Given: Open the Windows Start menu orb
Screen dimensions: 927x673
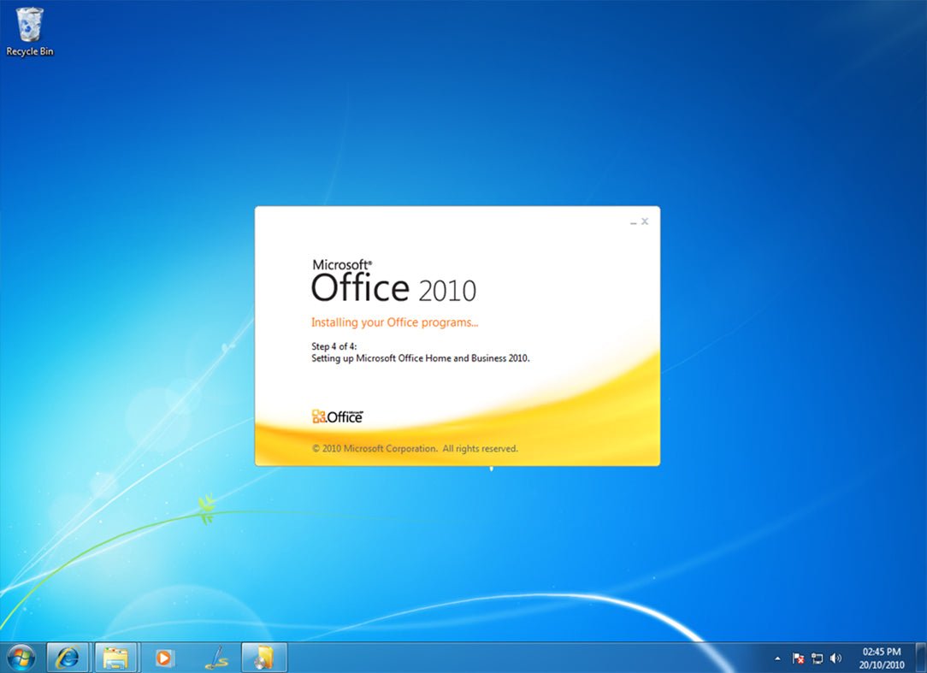Looking at the screenshot, I should (x=21, y=657).
